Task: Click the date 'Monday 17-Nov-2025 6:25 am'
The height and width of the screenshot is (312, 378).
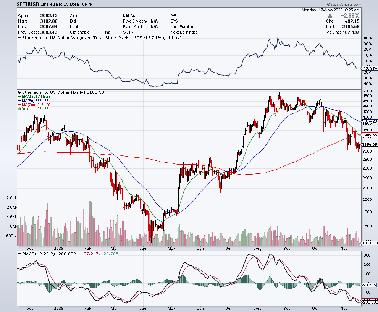Action: click(x=331, y=10)
